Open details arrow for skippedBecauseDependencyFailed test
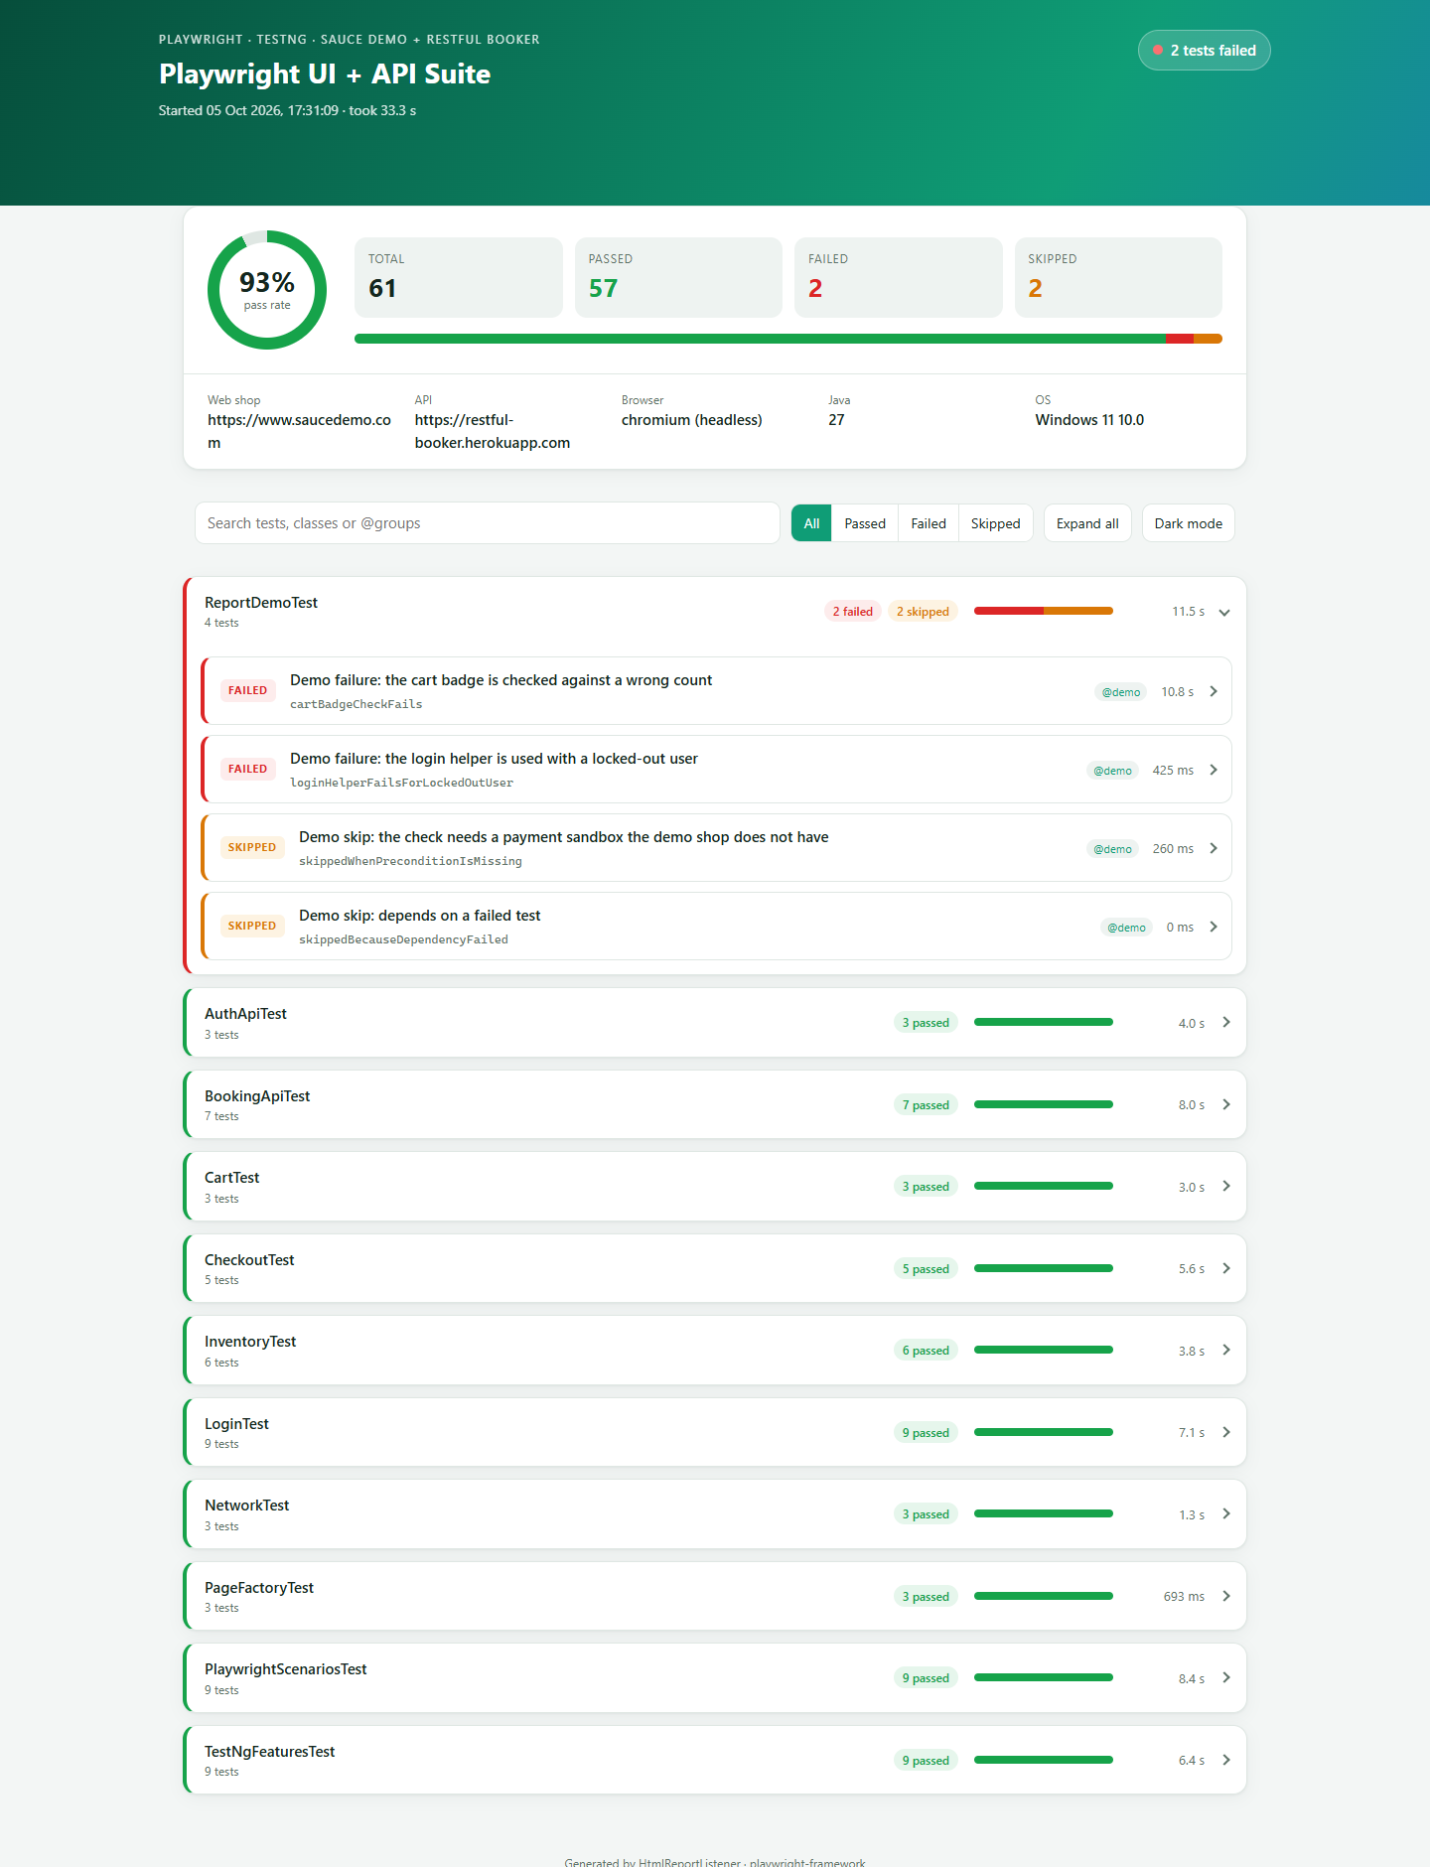The width and height of the screenshot is (1430, 1867). (1214, 927)
